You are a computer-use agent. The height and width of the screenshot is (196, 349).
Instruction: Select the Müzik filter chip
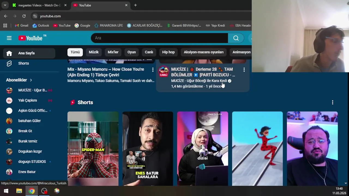coord(94,52)
